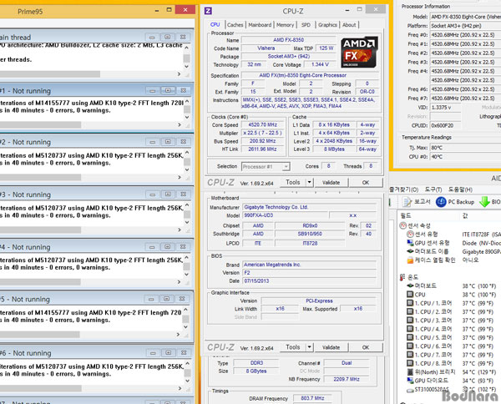Open the AIDA64 Favorites menu (즐겨찾기)
501x404 pixels.
coord(403,189)
